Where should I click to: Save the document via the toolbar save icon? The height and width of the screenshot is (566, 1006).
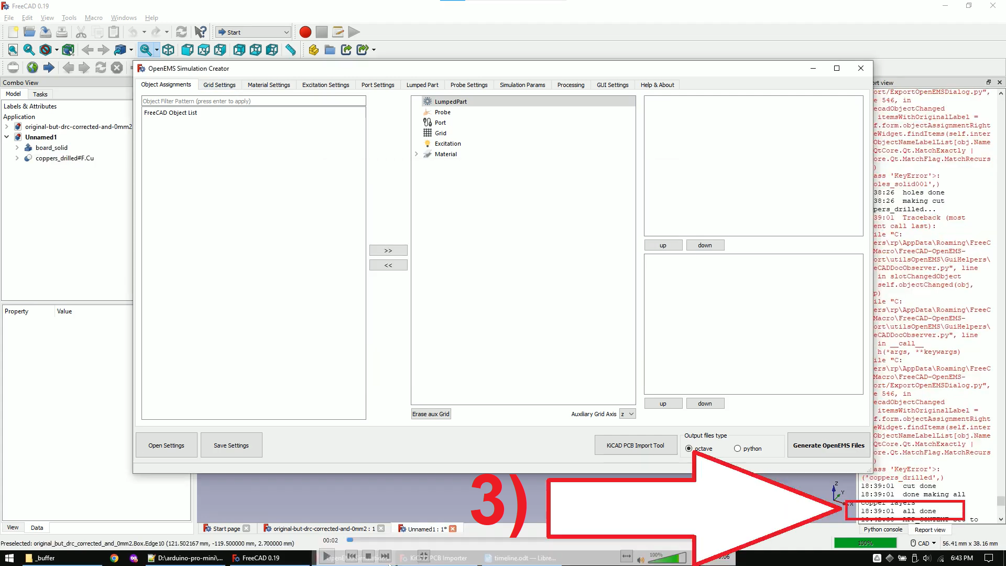tap(46, 32)
